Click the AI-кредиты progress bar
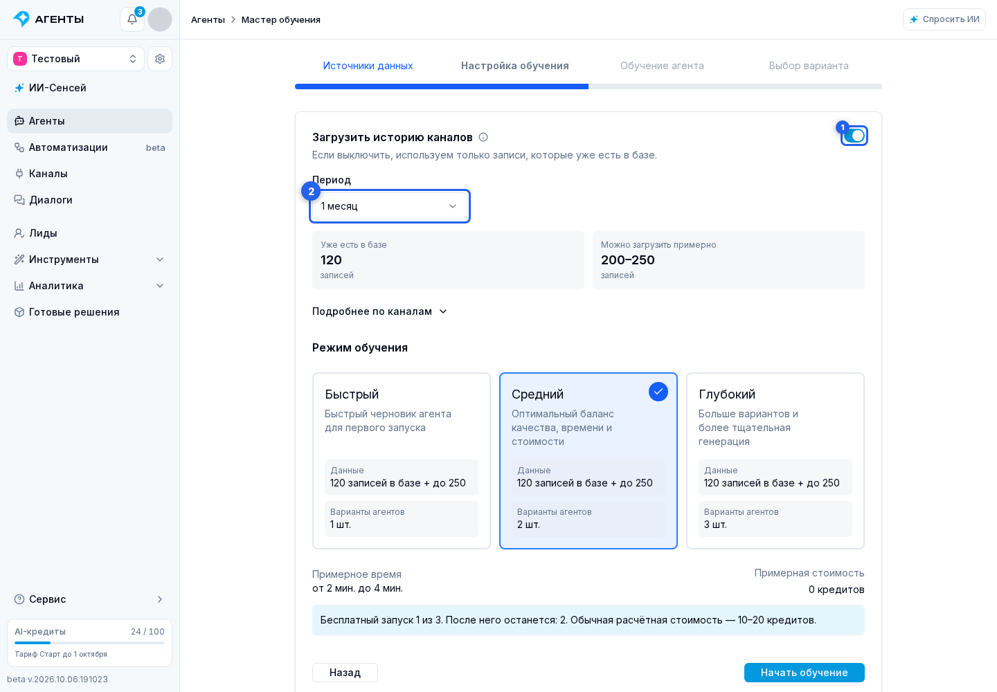Screen dimensions: 997x692 (90, 643)
